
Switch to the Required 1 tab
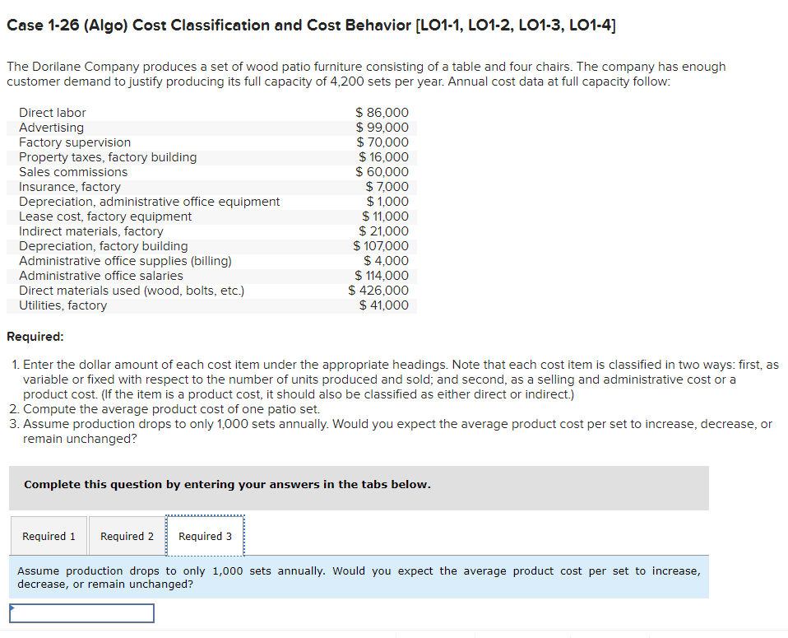point(49,536)
